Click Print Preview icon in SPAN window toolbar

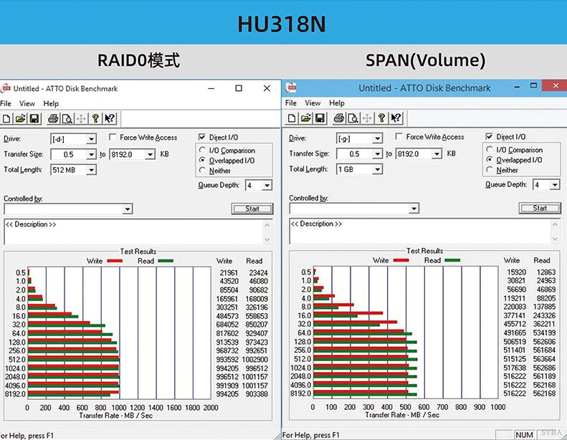[x=353, y=118]
